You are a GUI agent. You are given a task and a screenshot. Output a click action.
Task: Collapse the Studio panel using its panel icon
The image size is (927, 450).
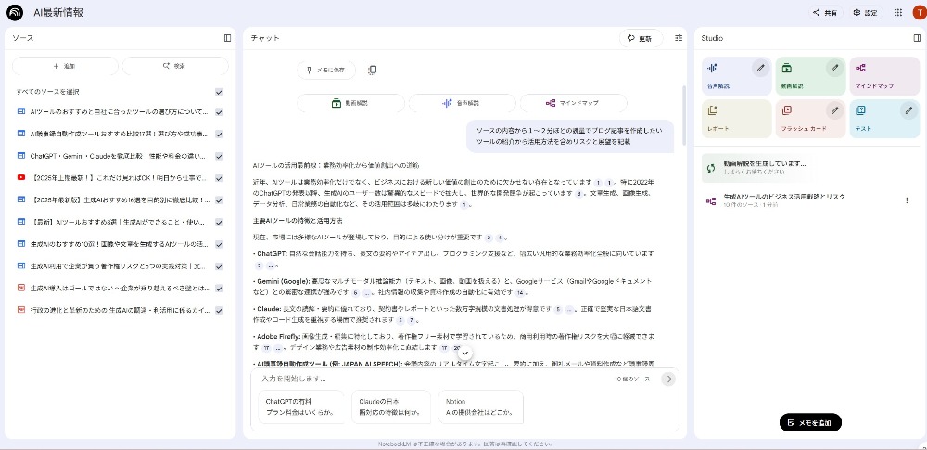[917, 38]
